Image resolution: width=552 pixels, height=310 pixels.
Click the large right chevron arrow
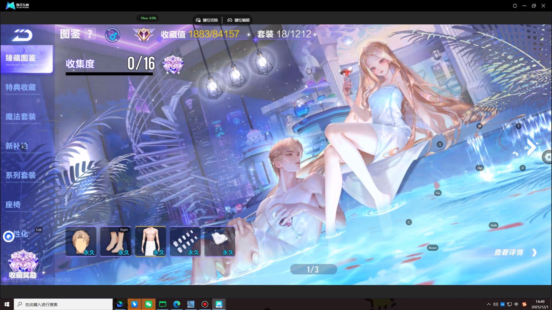click(532, 147)
